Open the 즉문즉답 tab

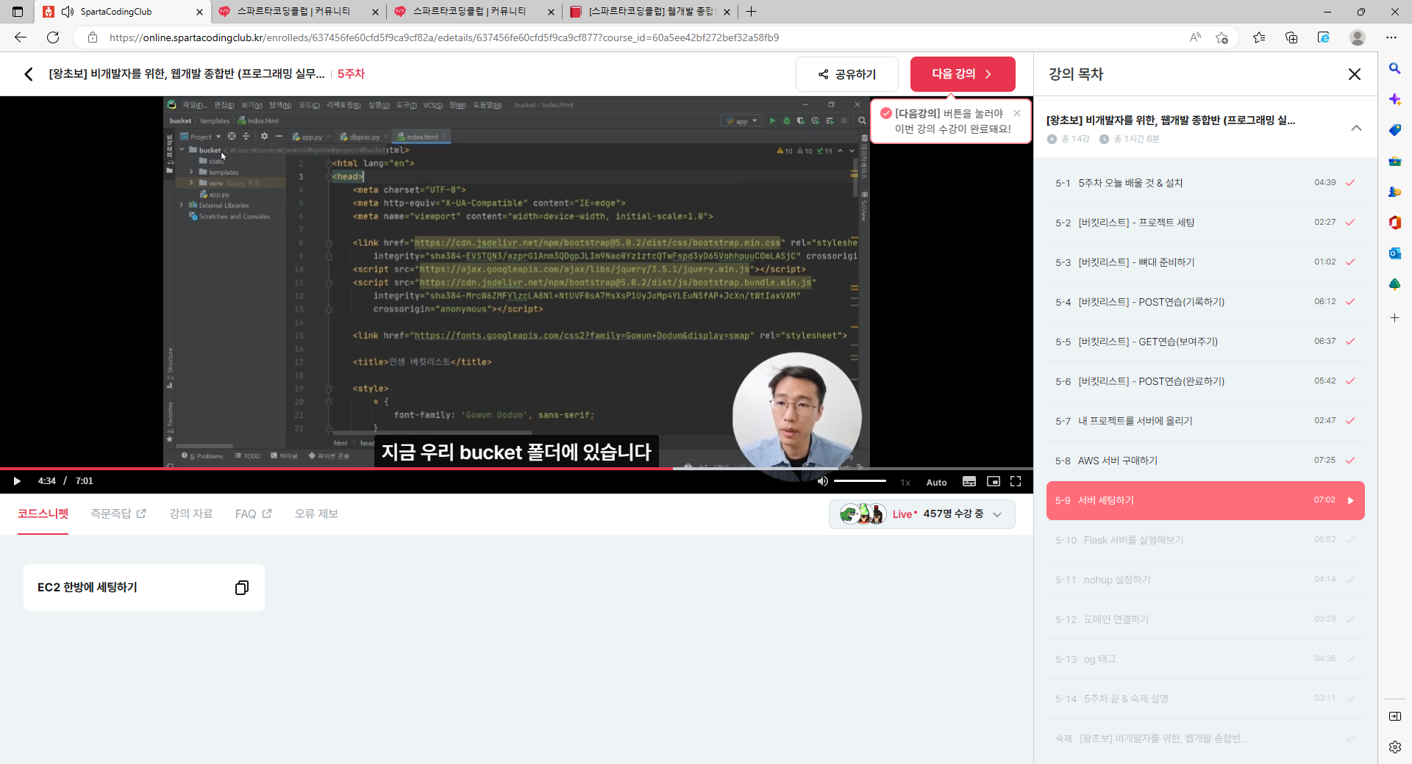coord(118,513)
